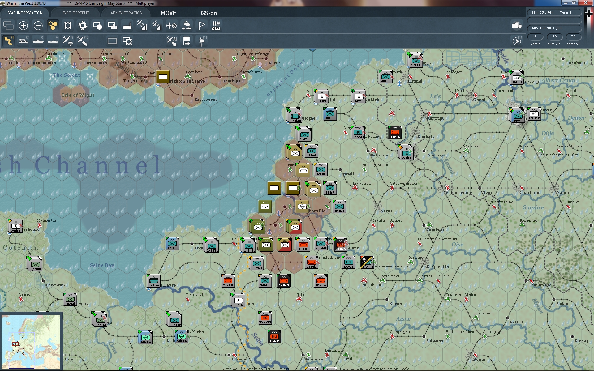Select the 91st A division counter
This screenshot has height=371, width=594.
click(x=321, y=281)
